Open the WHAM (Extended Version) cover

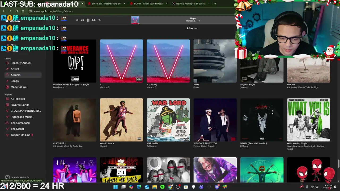click(262, 120)
